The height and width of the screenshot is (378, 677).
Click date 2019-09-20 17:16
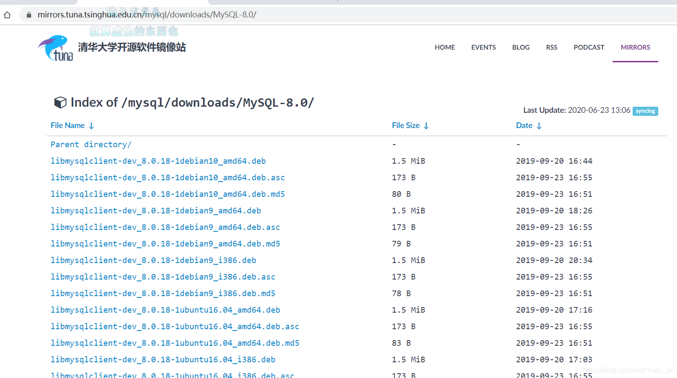tap(554, 310)
